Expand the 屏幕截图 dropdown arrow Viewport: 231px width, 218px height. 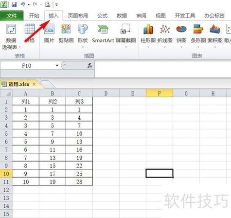[126, 47]
